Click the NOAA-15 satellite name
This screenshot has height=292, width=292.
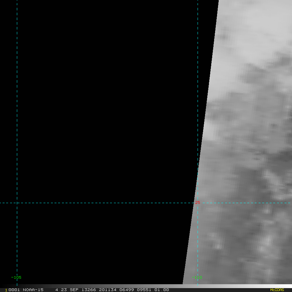pos(33,290)
